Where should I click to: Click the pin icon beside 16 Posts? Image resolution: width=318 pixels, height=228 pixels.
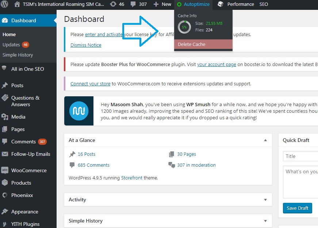pyautogui.click(x=72, y=154)
